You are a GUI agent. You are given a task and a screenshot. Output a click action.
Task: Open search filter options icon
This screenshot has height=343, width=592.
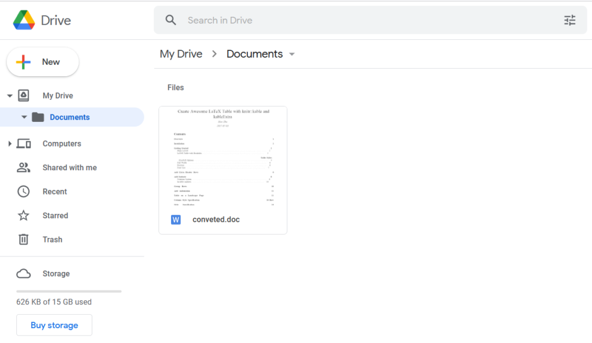click(x=569, y=20)
